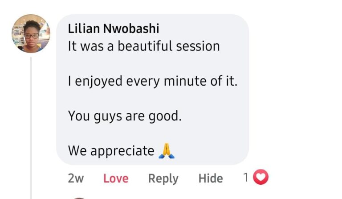This screenshot has height=199, width=342.
Task: Open Lilian Nwobashi's profile picture
Action: pyautogui.click(x=31, y=33)
